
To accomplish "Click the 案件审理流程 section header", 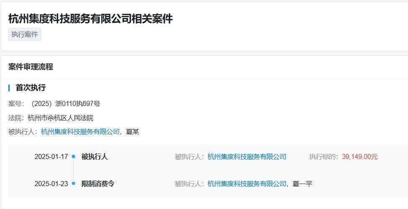I will (31, 67).
